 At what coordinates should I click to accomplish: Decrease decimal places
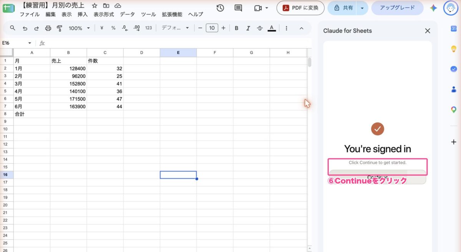pyautogui.click(x=124, y=28)
